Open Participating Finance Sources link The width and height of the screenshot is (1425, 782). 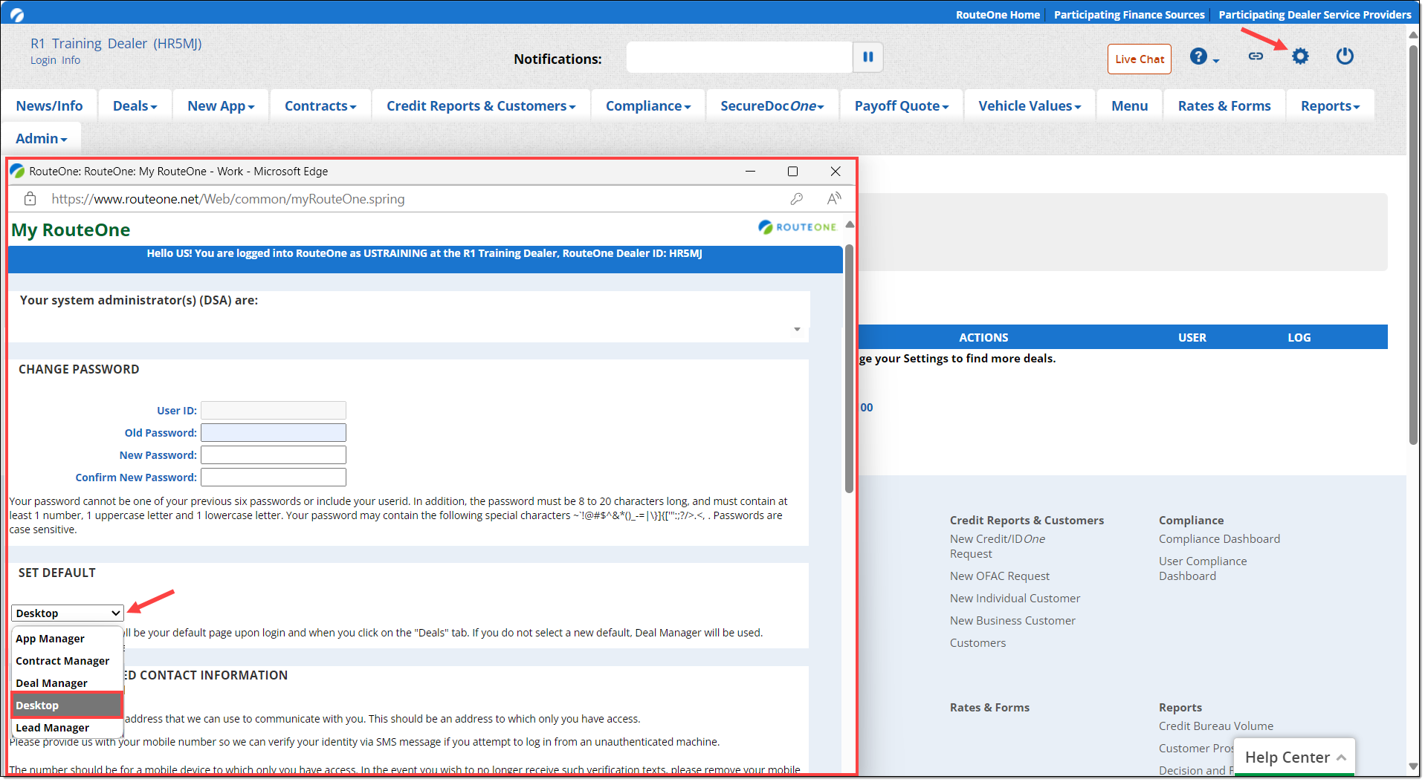click(1129, 15)
